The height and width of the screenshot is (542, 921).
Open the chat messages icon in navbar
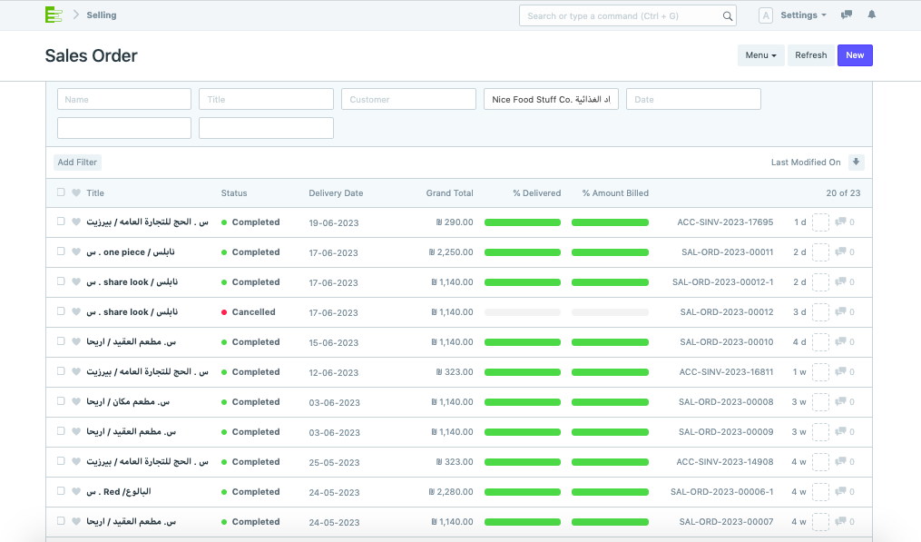pyautogui.click(x=847, y=15)
